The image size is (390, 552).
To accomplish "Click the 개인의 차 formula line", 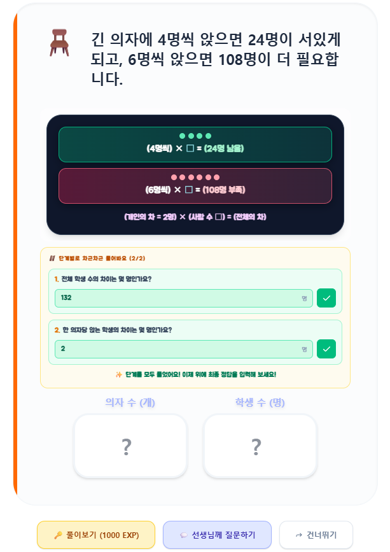I will (195, 217).
